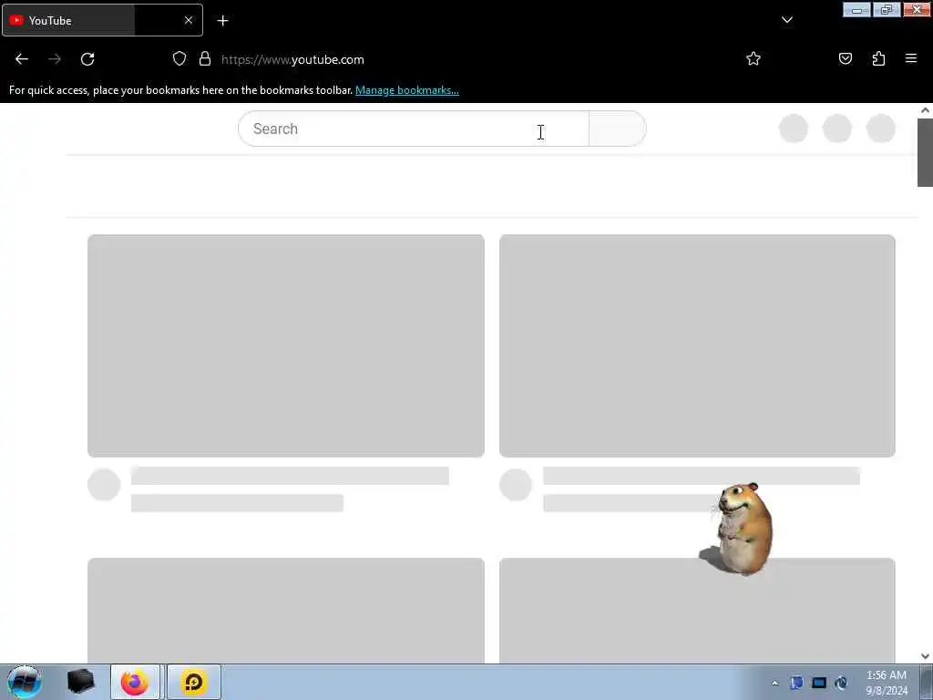The image size is (933, 700).
Task: Open the tracking protection shield icon
Action: click(x=179, y=59)
